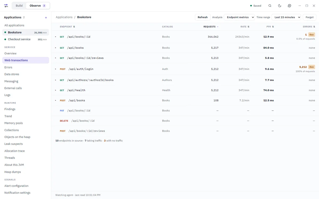This screenshot has height=199, width=319.
Task: Open the Last 15 minutes time range dropdown
Action: pyautogui.click(x=286, y=17)
